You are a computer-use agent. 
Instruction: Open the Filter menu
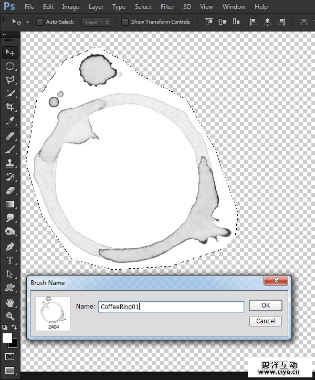tap(167, 7)
